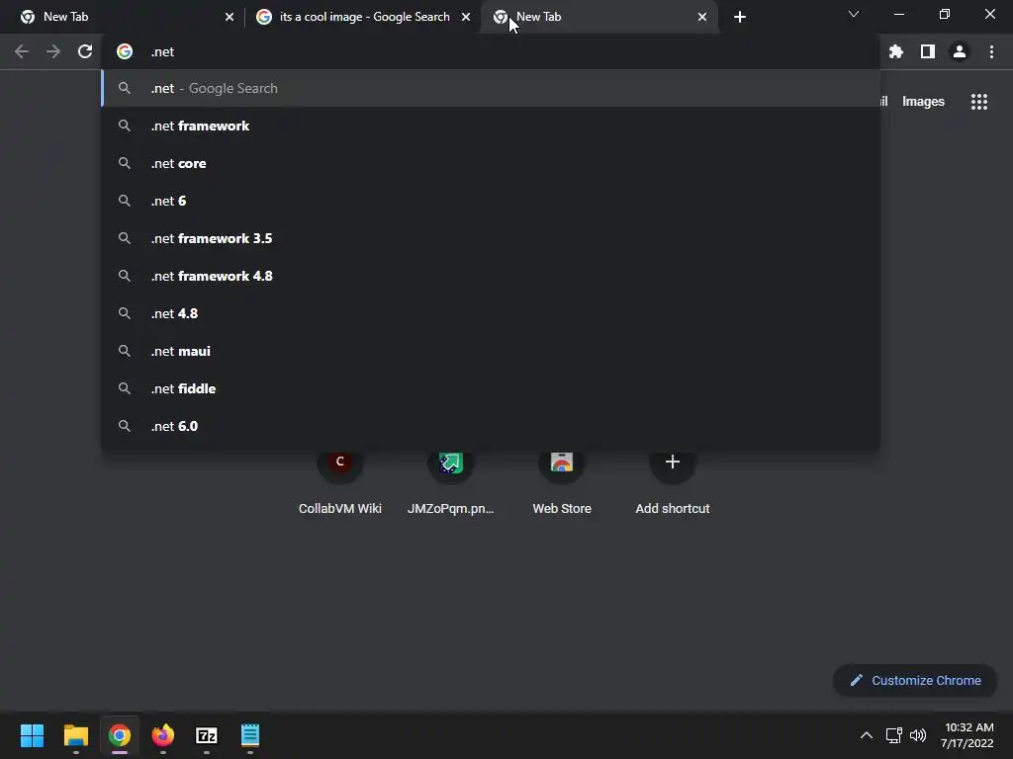
Task: Click the Customize Chrome button
Action: 915,680
